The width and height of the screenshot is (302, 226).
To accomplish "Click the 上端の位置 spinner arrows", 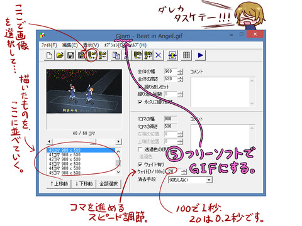I will click(x=180, y=142).
